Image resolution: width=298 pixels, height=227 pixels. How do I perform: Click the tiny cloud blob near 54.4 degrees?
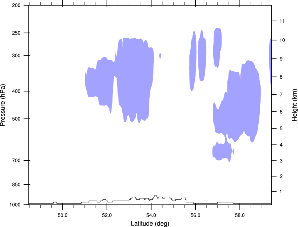point(160,56)
